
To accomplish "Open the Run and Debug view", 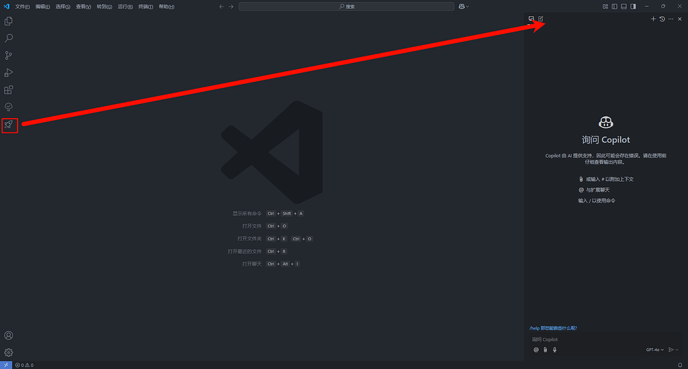I will tap(8, 72).
